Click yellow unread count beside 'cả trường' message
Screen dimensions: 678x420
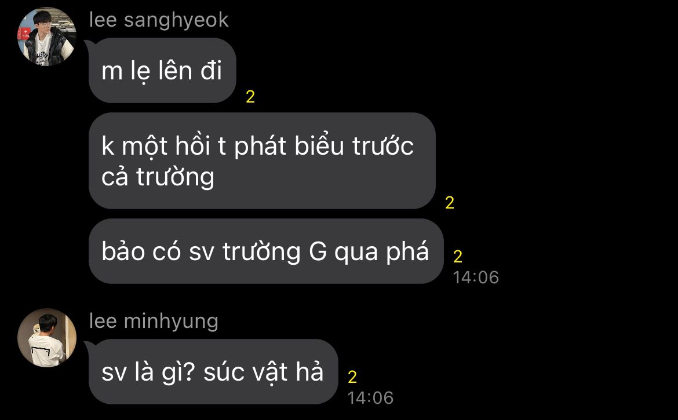(x=450, y=203)
